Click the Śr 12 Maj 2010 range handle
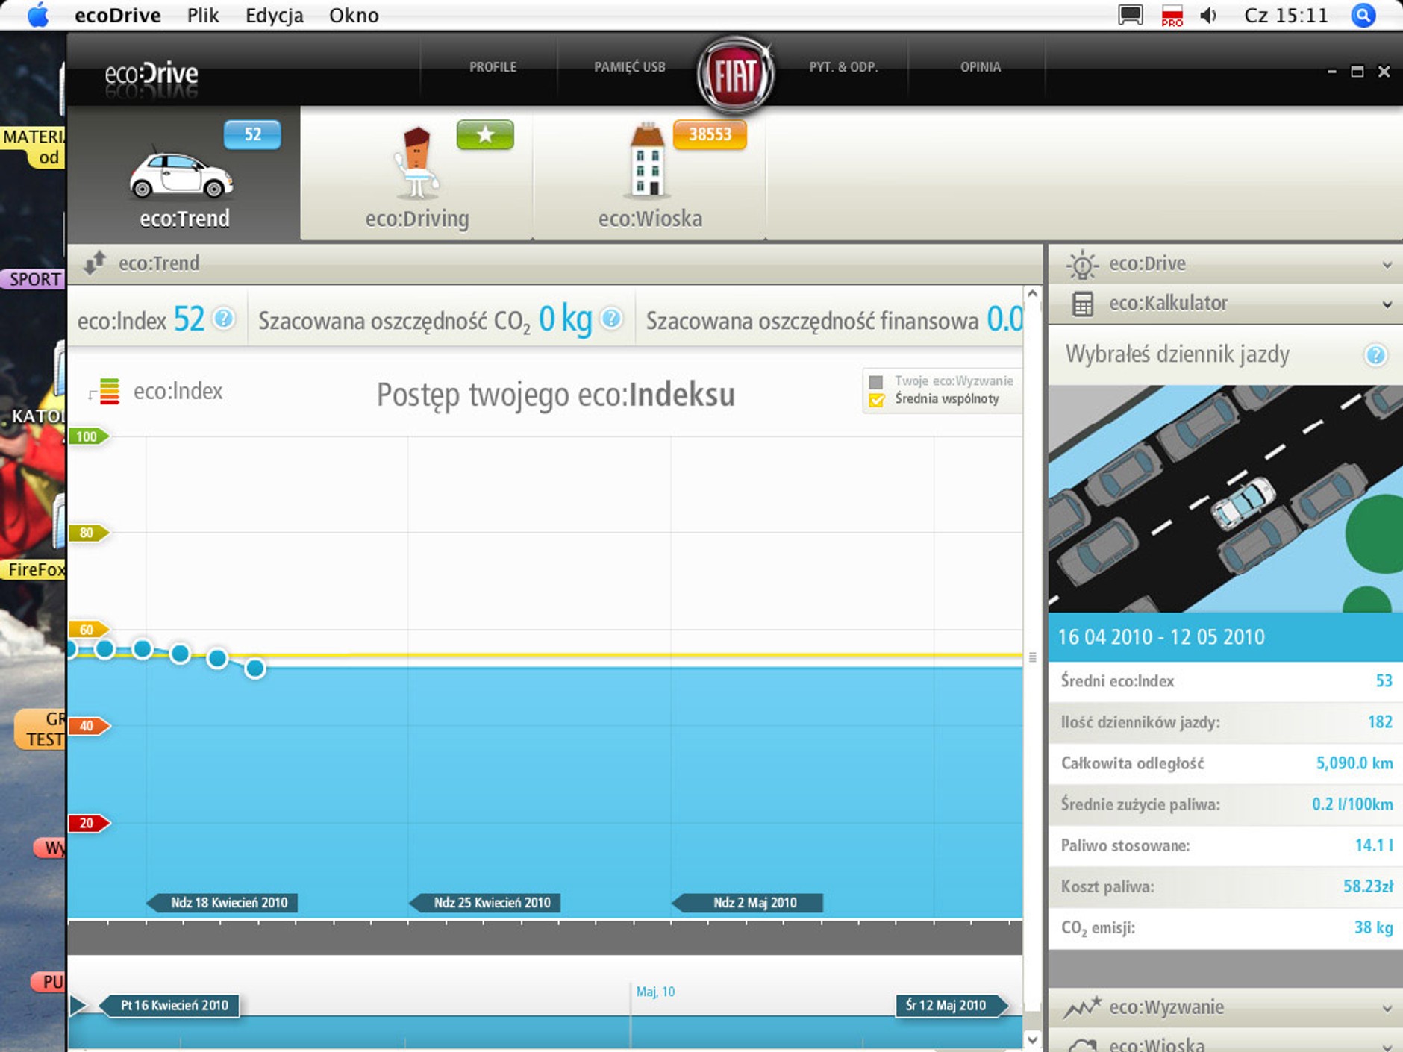This screenshot has height=1052, width=1403. click(946, 1006)
